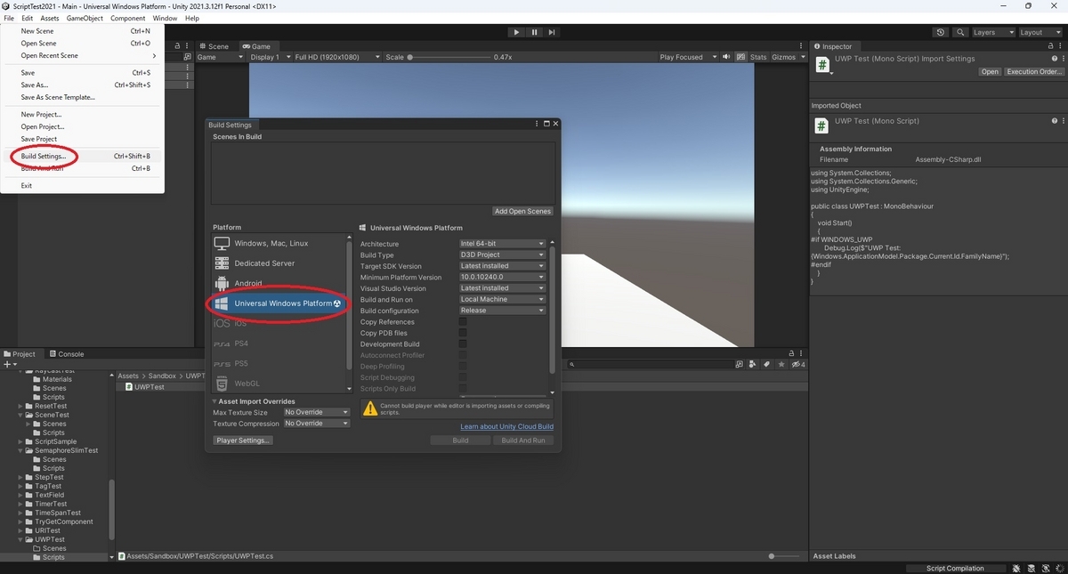1068x574 pixels.
Task: Enable the Development Build checkbox
Action: [461, 344]
